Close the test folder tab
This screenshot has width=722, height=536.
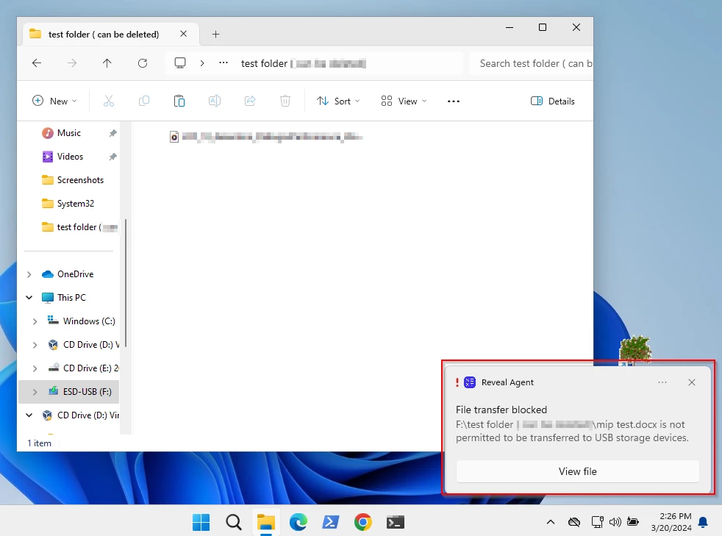(x=183, y=34)
